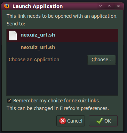The image size is (127, 133).
Task: Click the Firefox's preferences note text
Action: tap(58, 108)
